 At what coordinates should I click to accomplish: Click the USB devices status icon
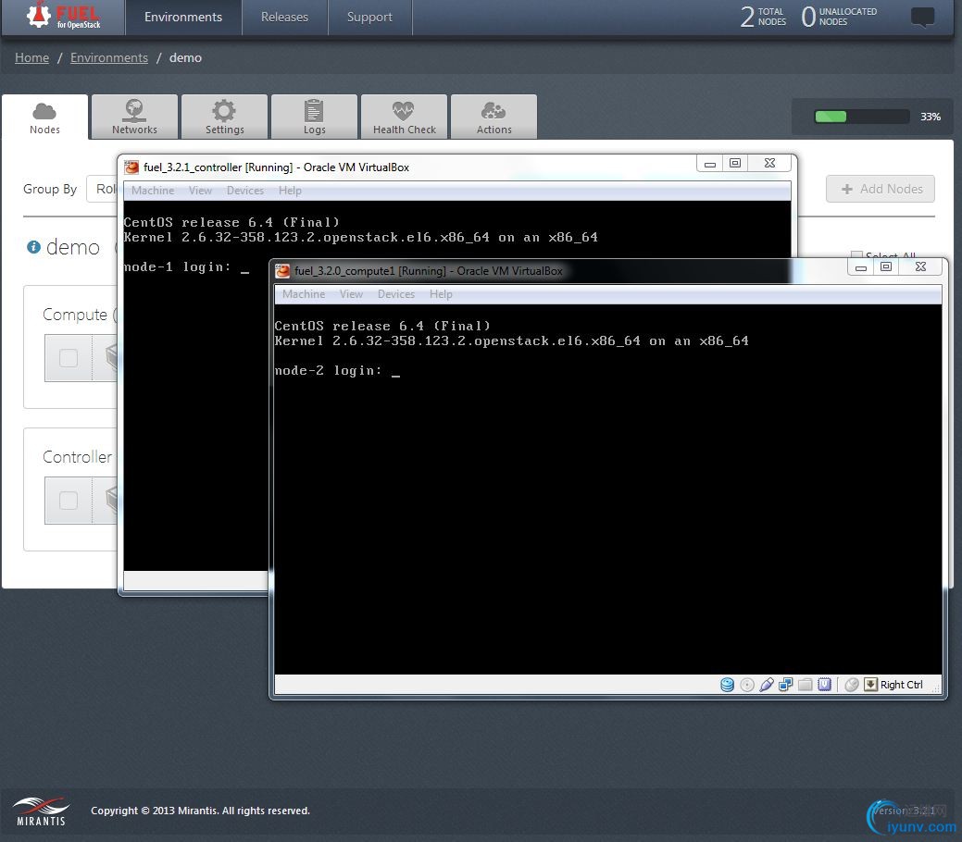pos(767,685)
